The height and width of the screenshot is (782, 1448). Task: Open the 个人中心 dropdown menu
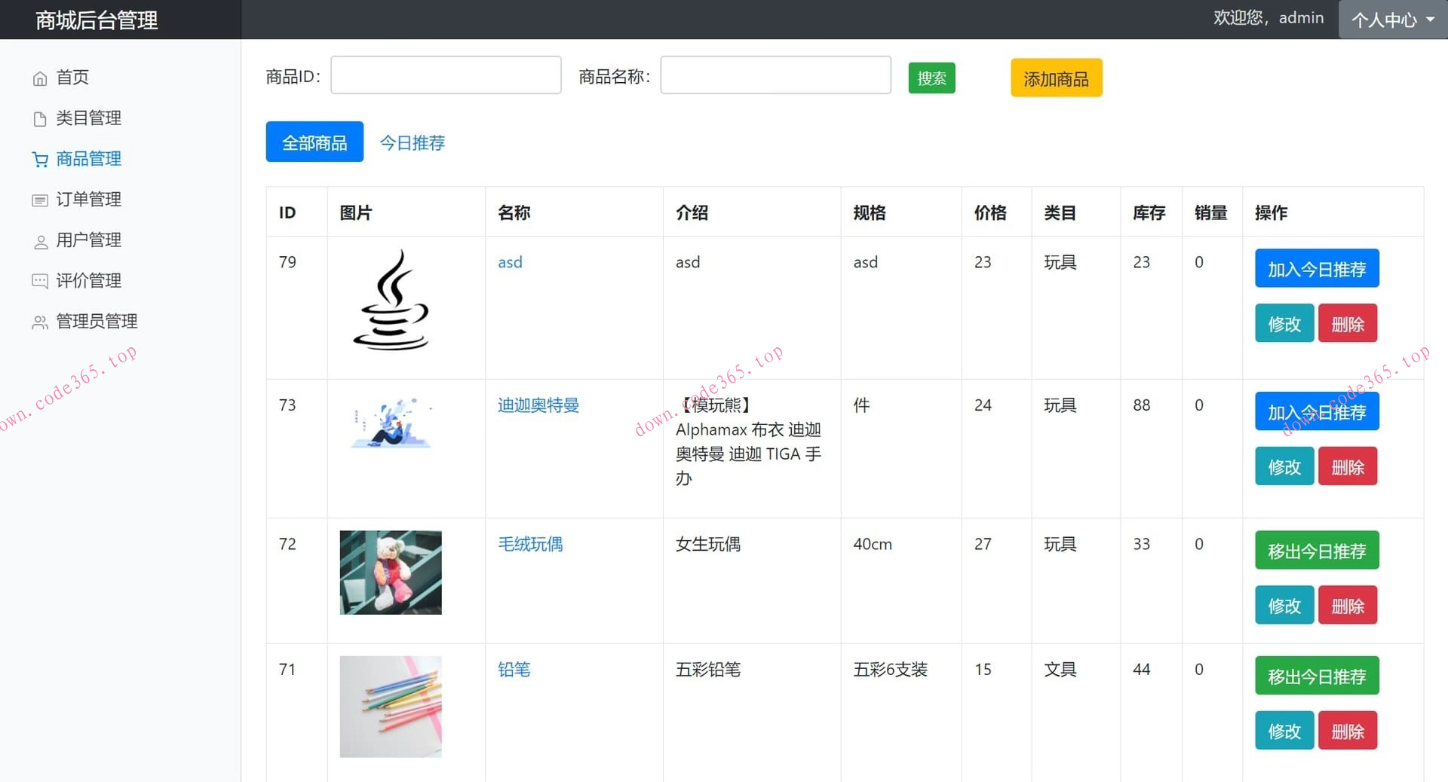(x=1391, y=19)
